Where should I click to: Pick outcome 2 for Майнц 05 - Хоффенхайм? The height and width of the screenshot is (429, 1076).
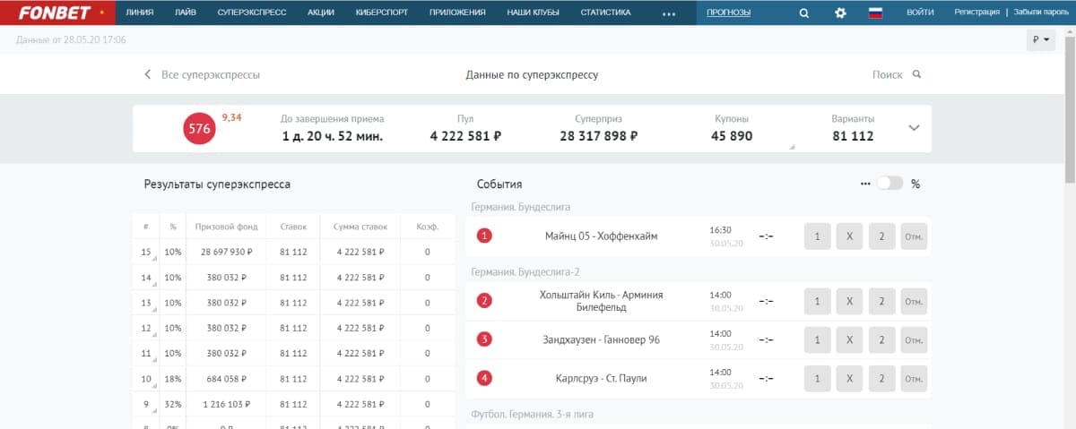[881, 236]
